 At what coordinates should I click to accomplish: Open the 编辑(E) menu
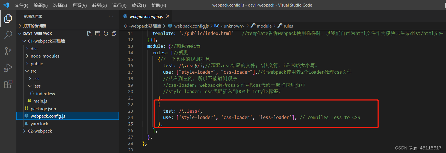pyautogui.click(x=41, y=5)
